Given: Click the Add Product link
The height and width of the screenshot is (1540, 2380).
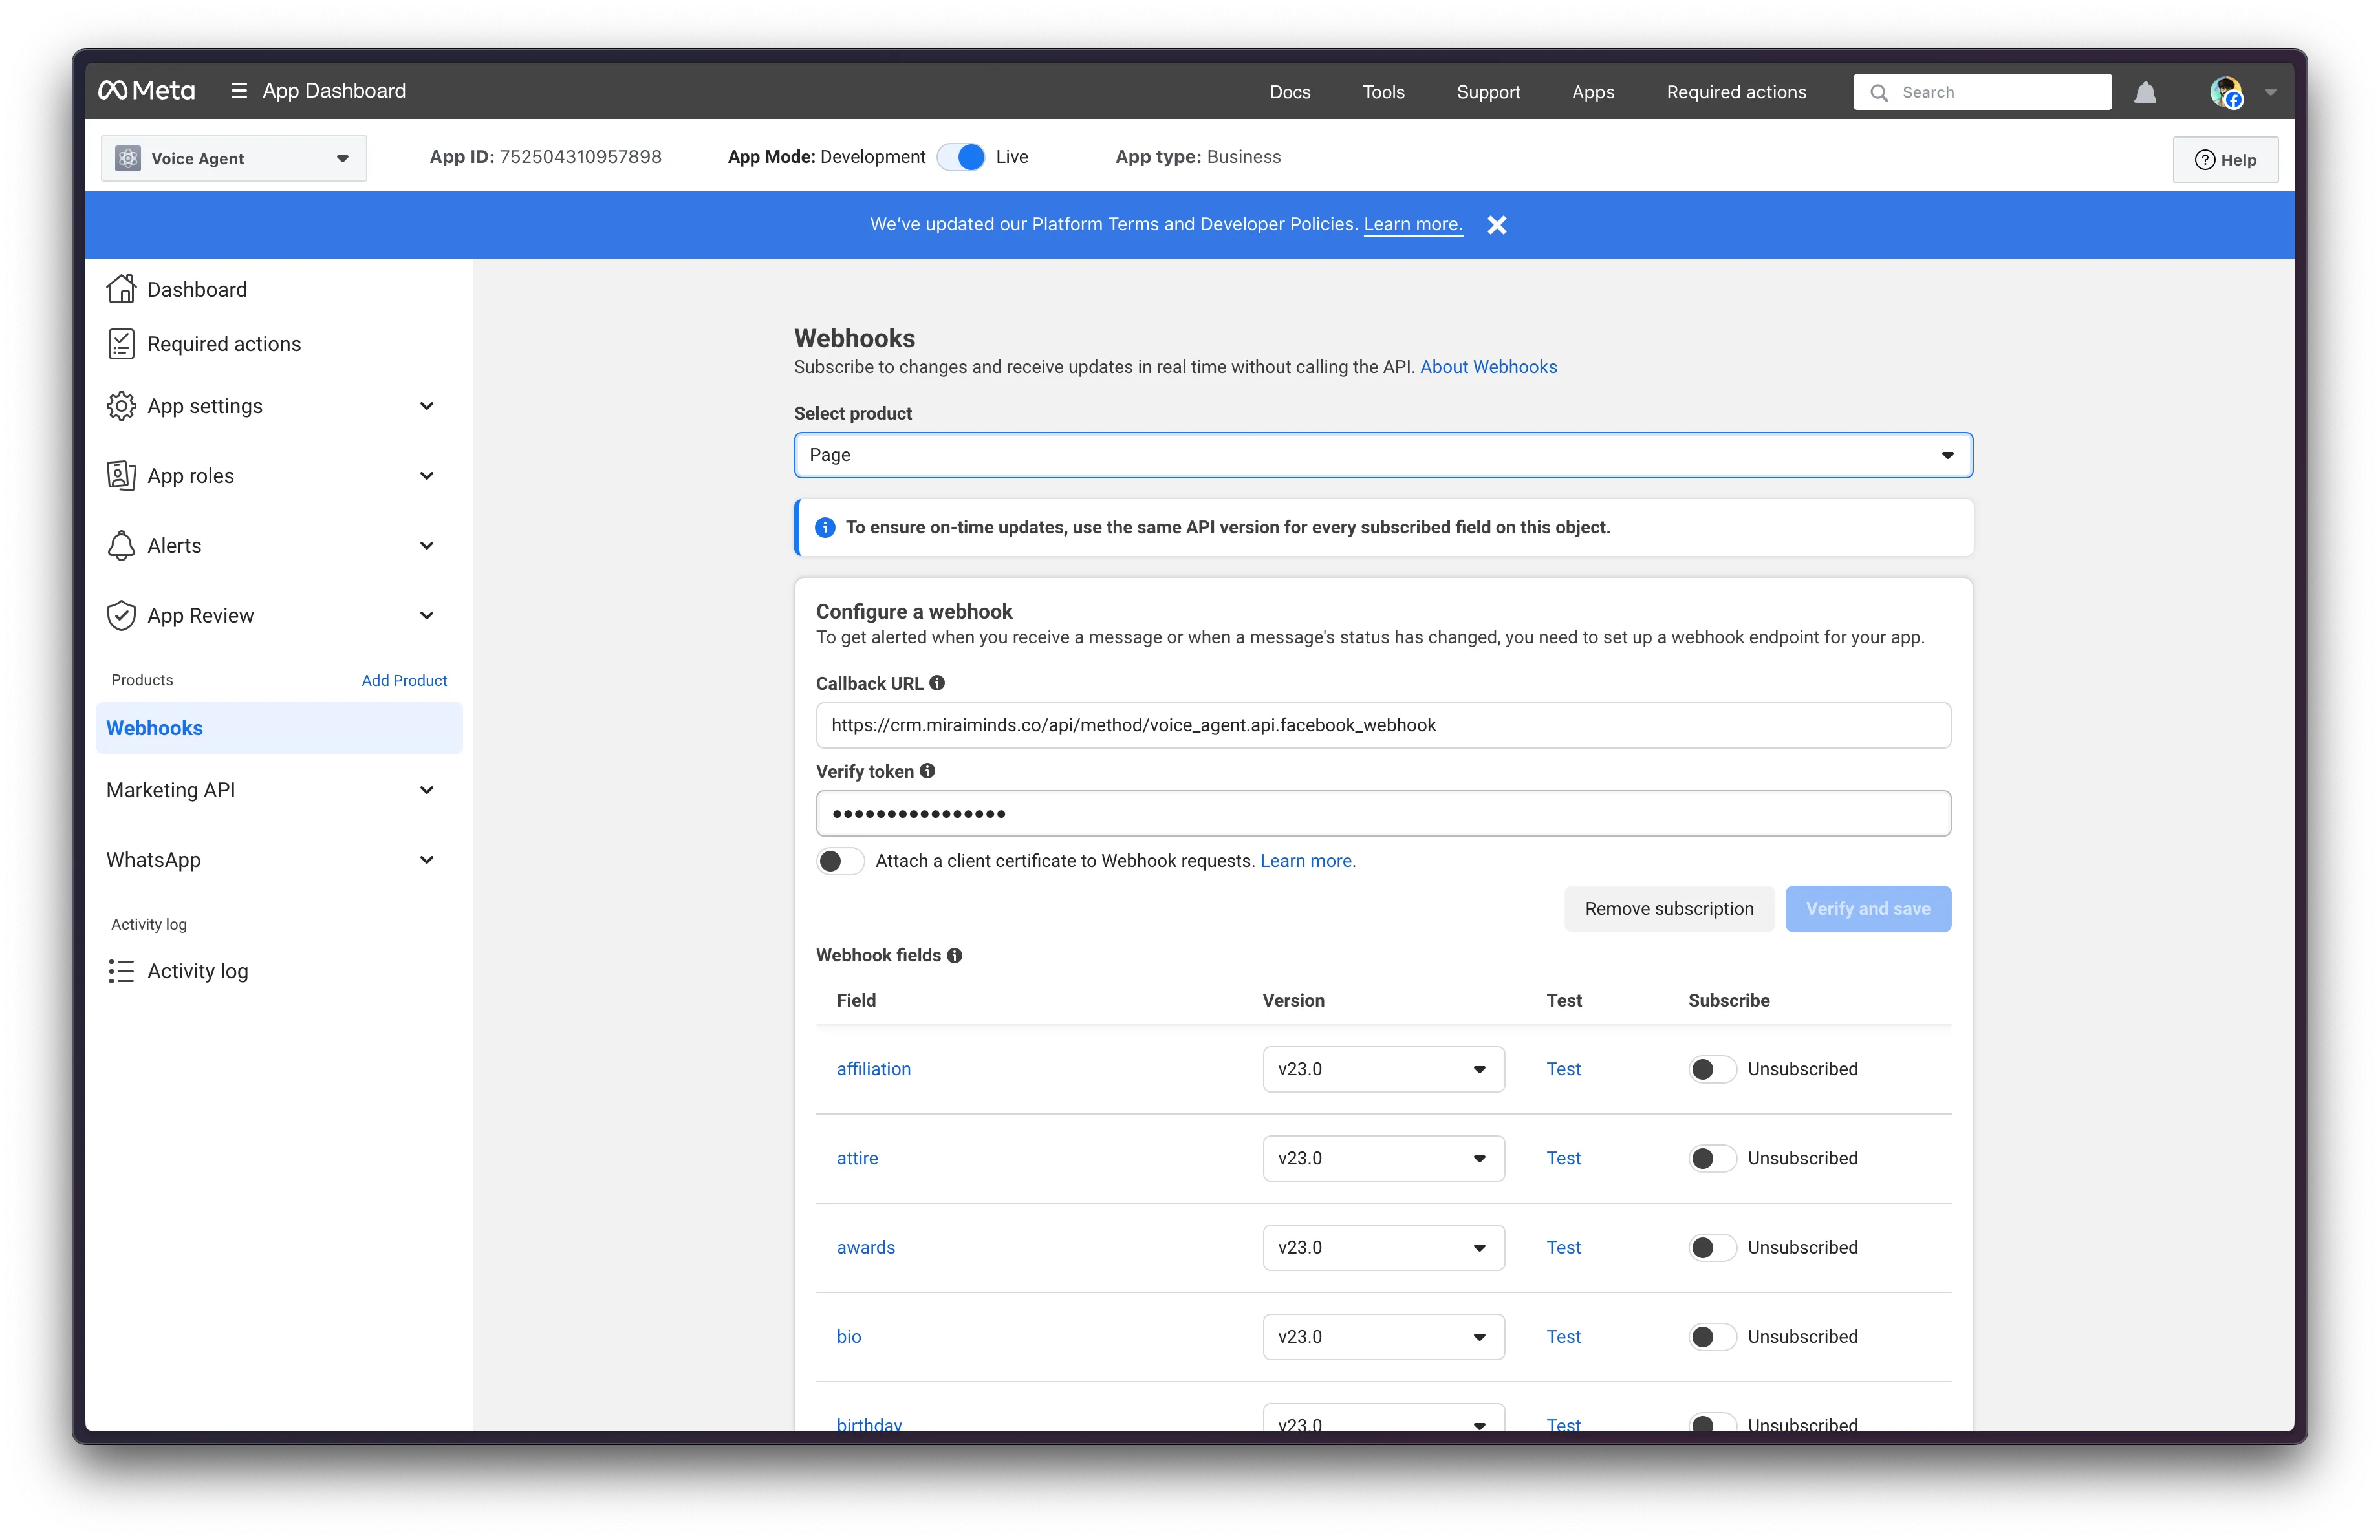Looking at the screenshot, I should tap(404, 681).
